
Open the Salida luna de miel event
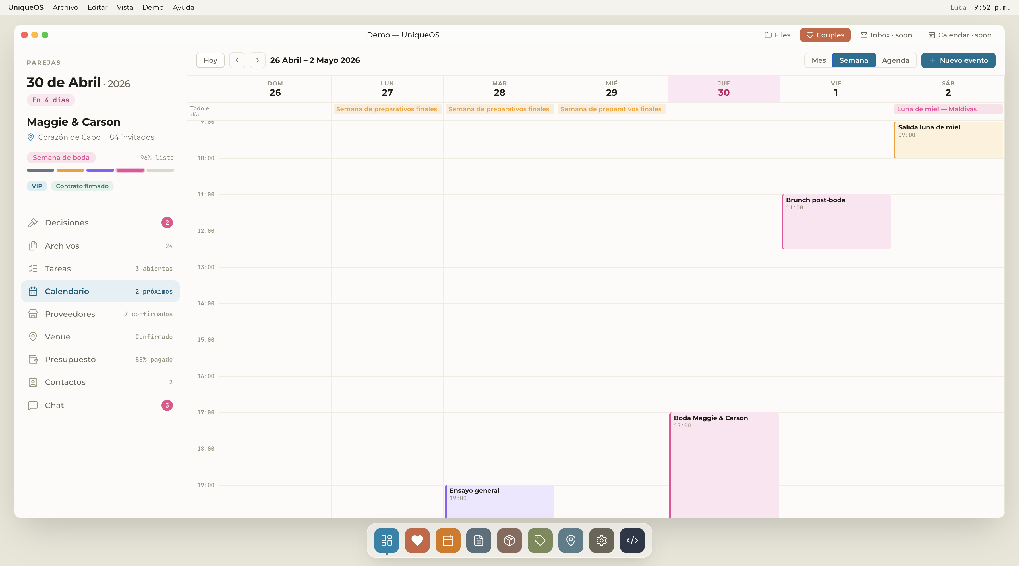click(948, 140)
